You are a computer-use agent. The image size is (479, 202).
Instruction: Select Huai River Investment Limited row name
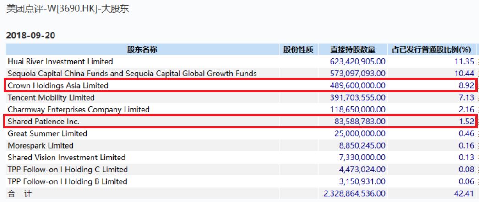[60, 62]
